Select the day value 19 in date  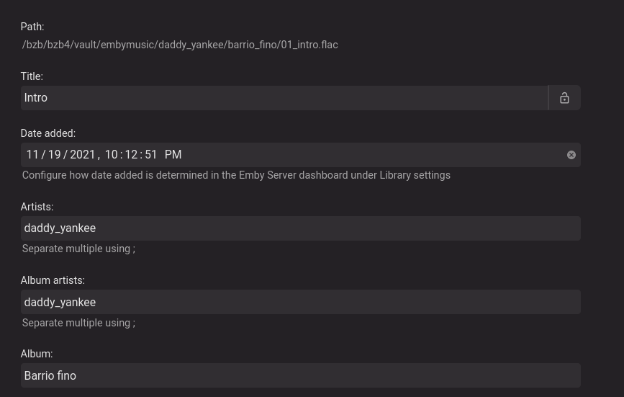pos(55,155)
